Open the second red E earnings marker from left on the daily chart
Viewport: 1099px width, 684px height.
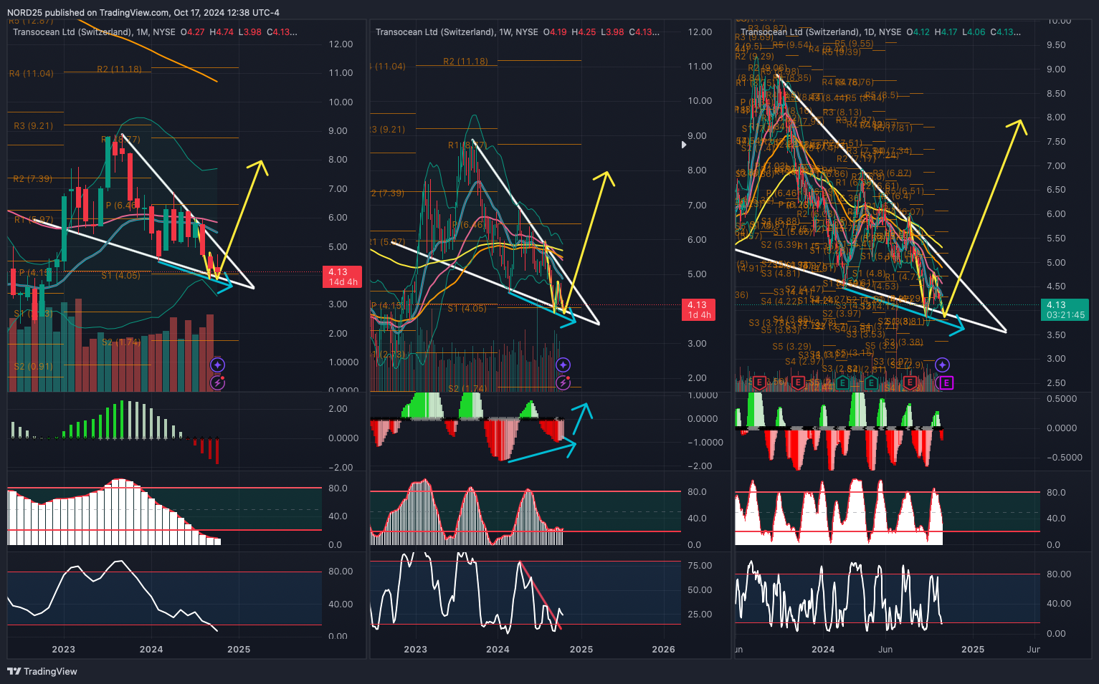pos(798,383)
